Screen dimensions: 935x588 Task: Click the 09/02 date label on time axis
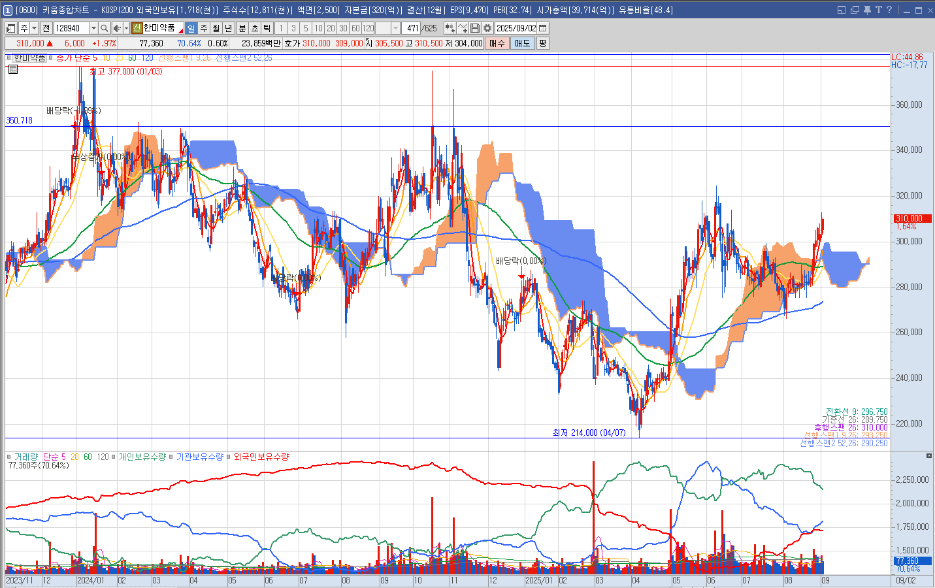[x=906, y=580]
